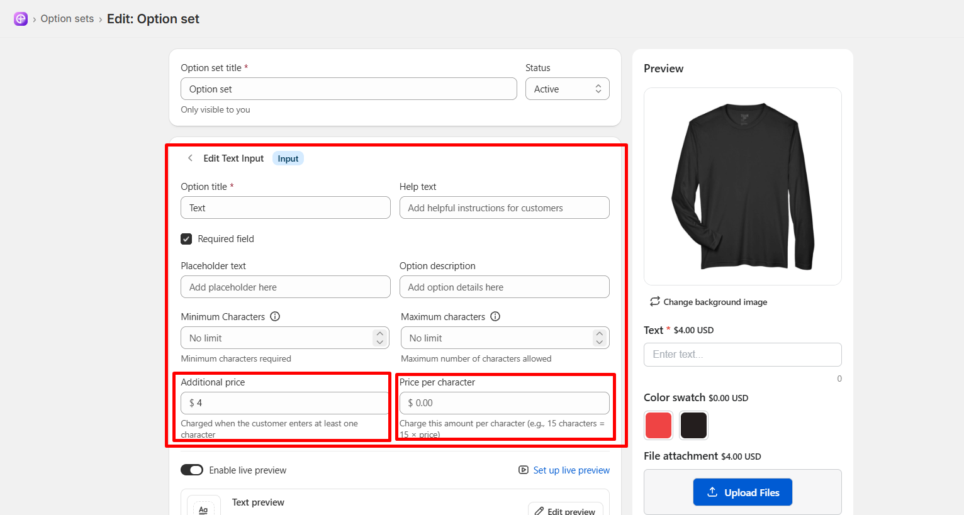Click the Only visible to you note
This screenshot has height=515, width=964.
[215, 109]
